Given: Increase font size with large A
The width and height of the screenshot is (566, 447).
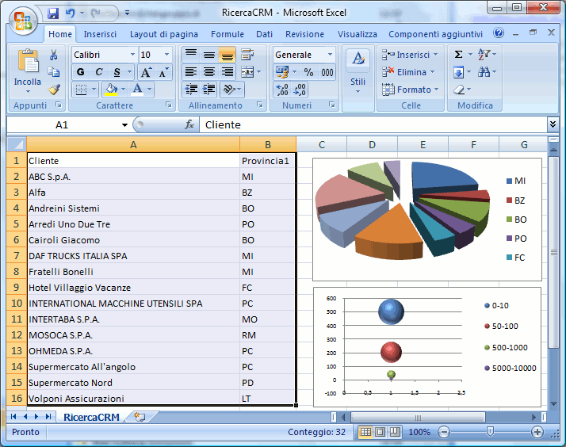Looking at the screenshot, I should click(146, 72).
